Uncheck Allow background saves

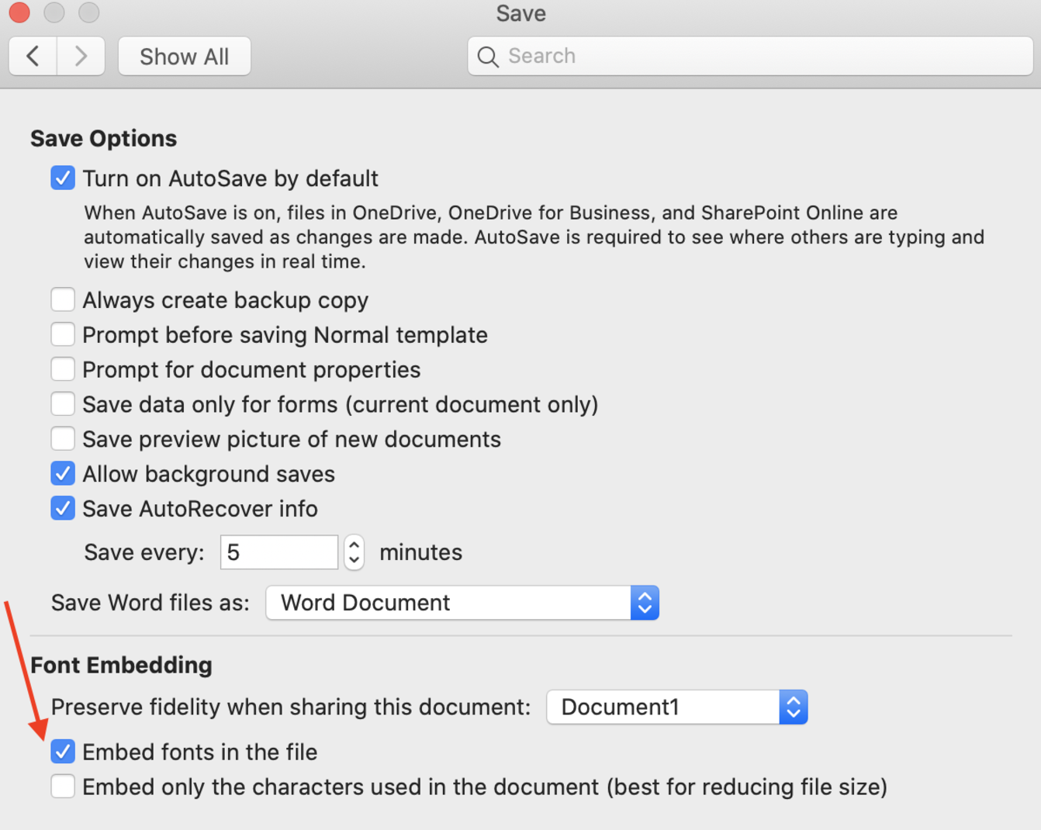63,473
